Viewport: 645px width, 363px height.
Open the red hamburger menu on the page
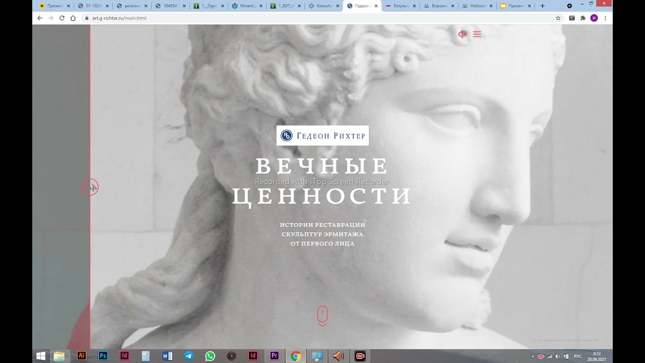point(477,34)
